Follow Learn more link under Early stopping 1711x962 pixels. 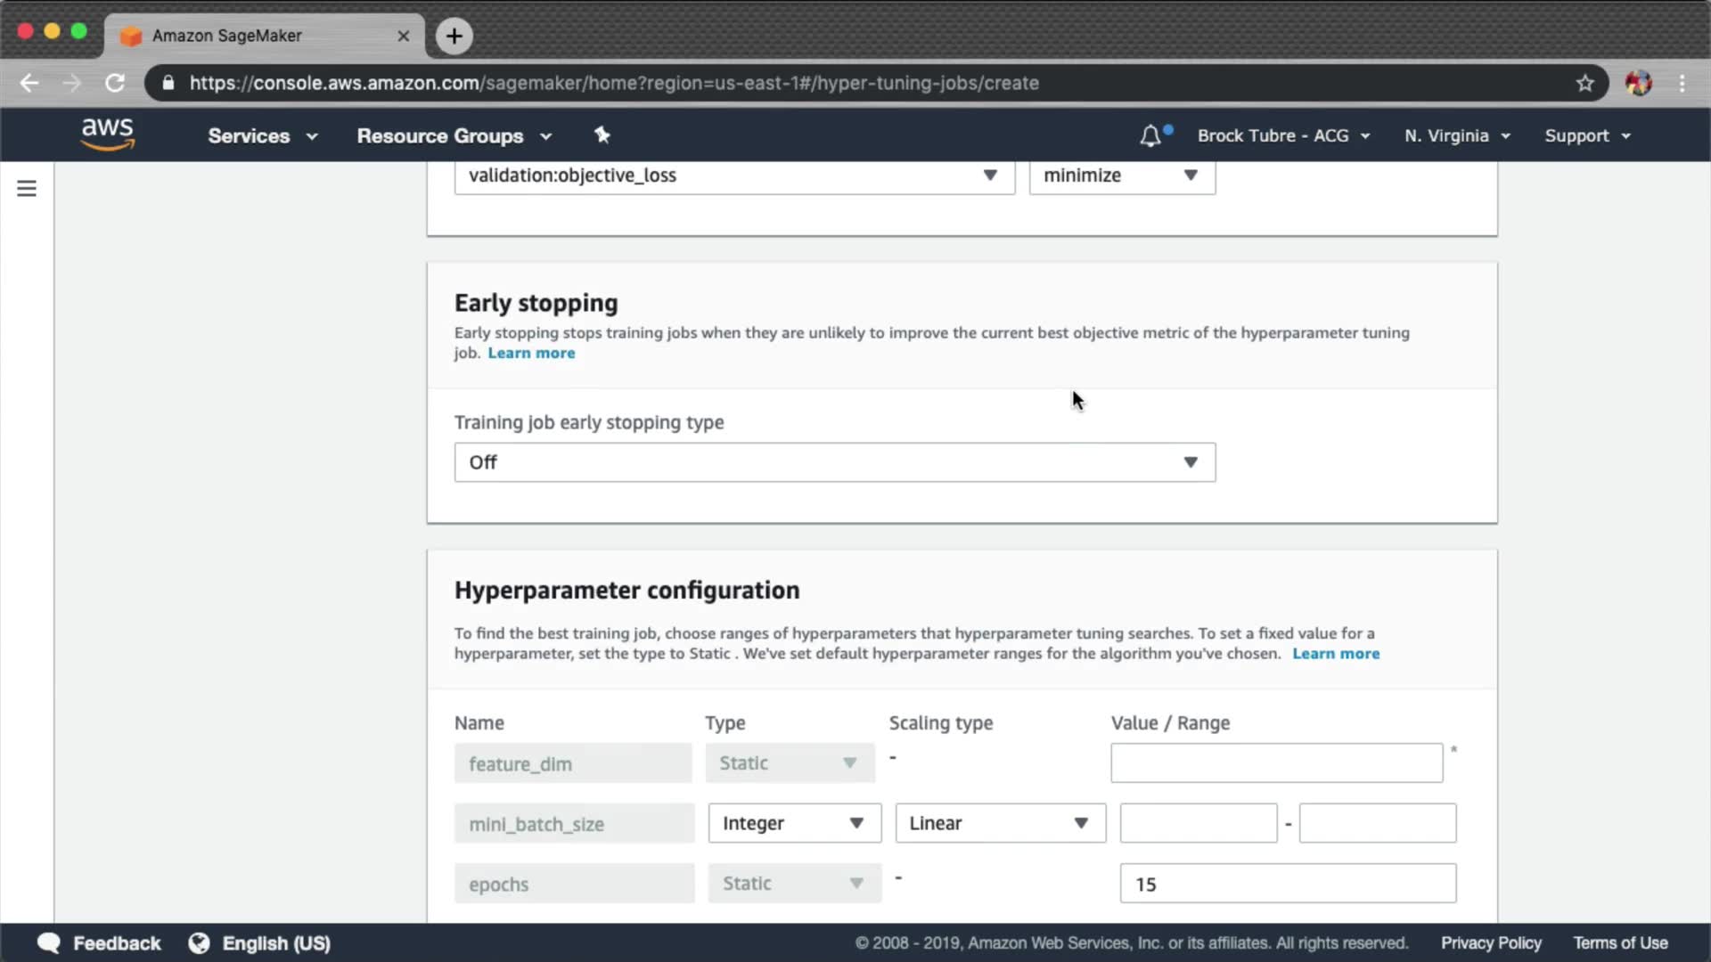[531, 353]
